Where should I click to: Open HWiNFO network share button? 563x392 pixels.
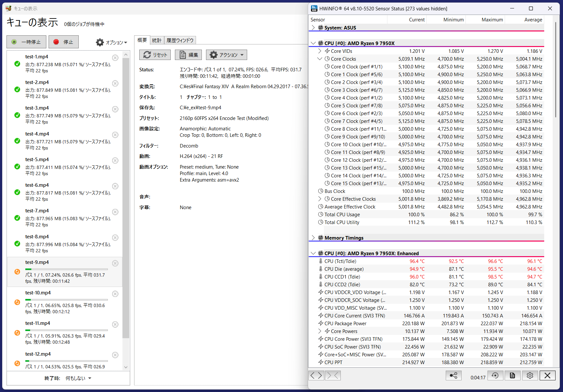coord(454,375)
